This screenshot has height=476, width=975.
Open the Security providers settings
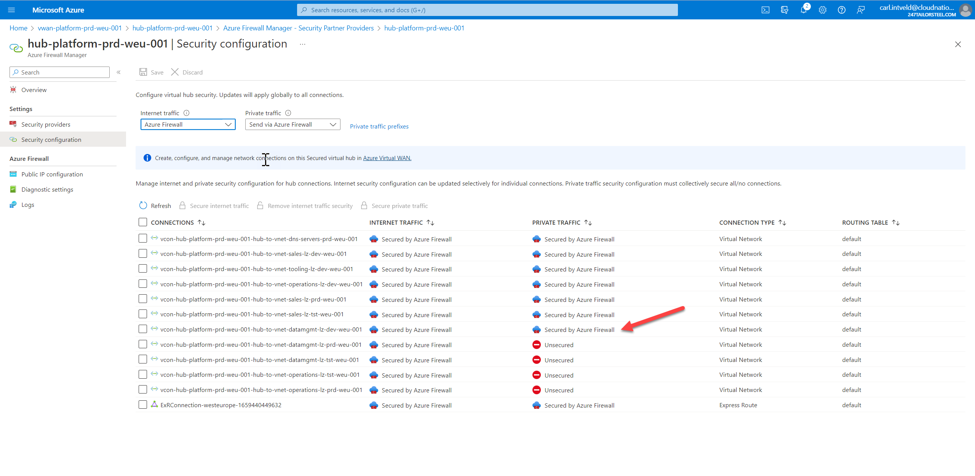46,124
